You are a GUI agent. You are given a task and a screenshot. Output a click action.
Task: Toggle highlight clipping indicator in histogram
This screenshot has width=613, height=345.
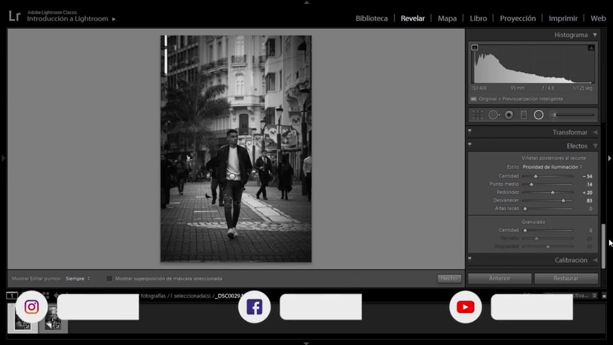click(591, 47)
